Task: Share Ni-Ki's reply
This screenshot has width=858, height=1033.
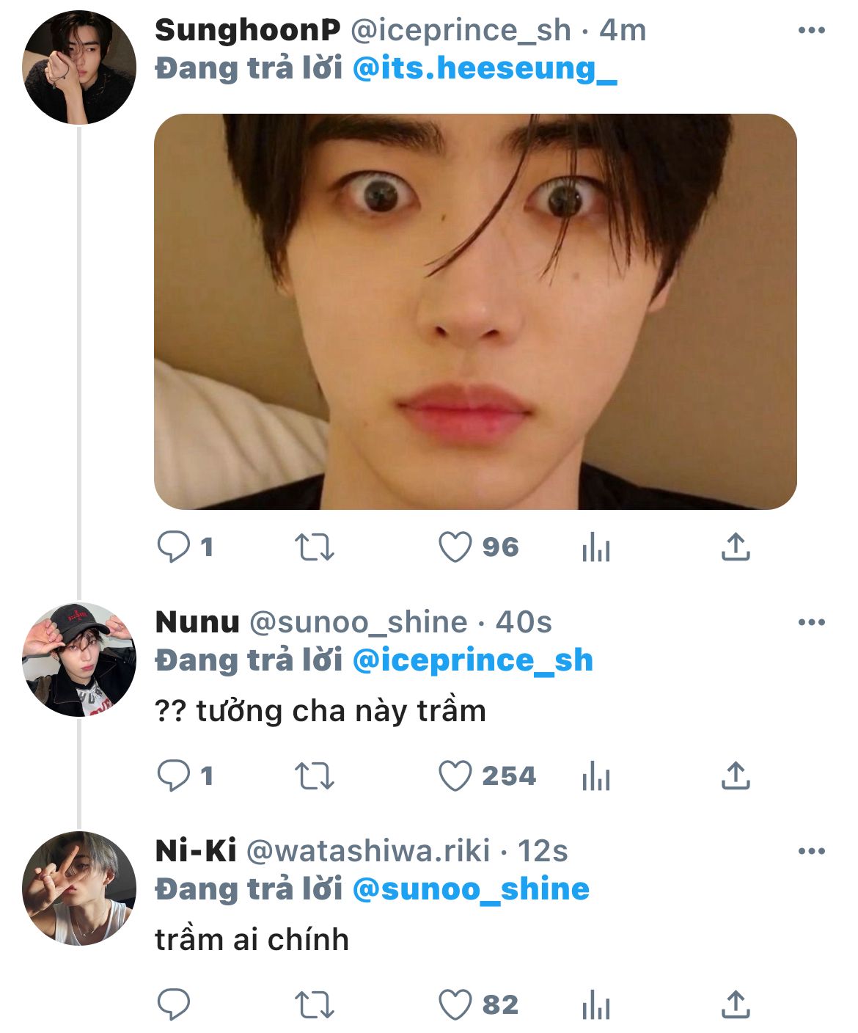Action: [736, 1005]
